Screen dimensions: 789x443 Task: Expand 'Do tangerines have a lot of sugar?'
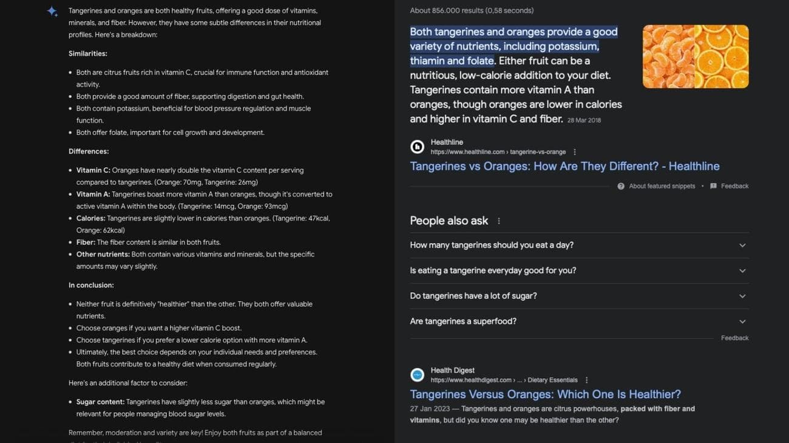tap(742, 296)
